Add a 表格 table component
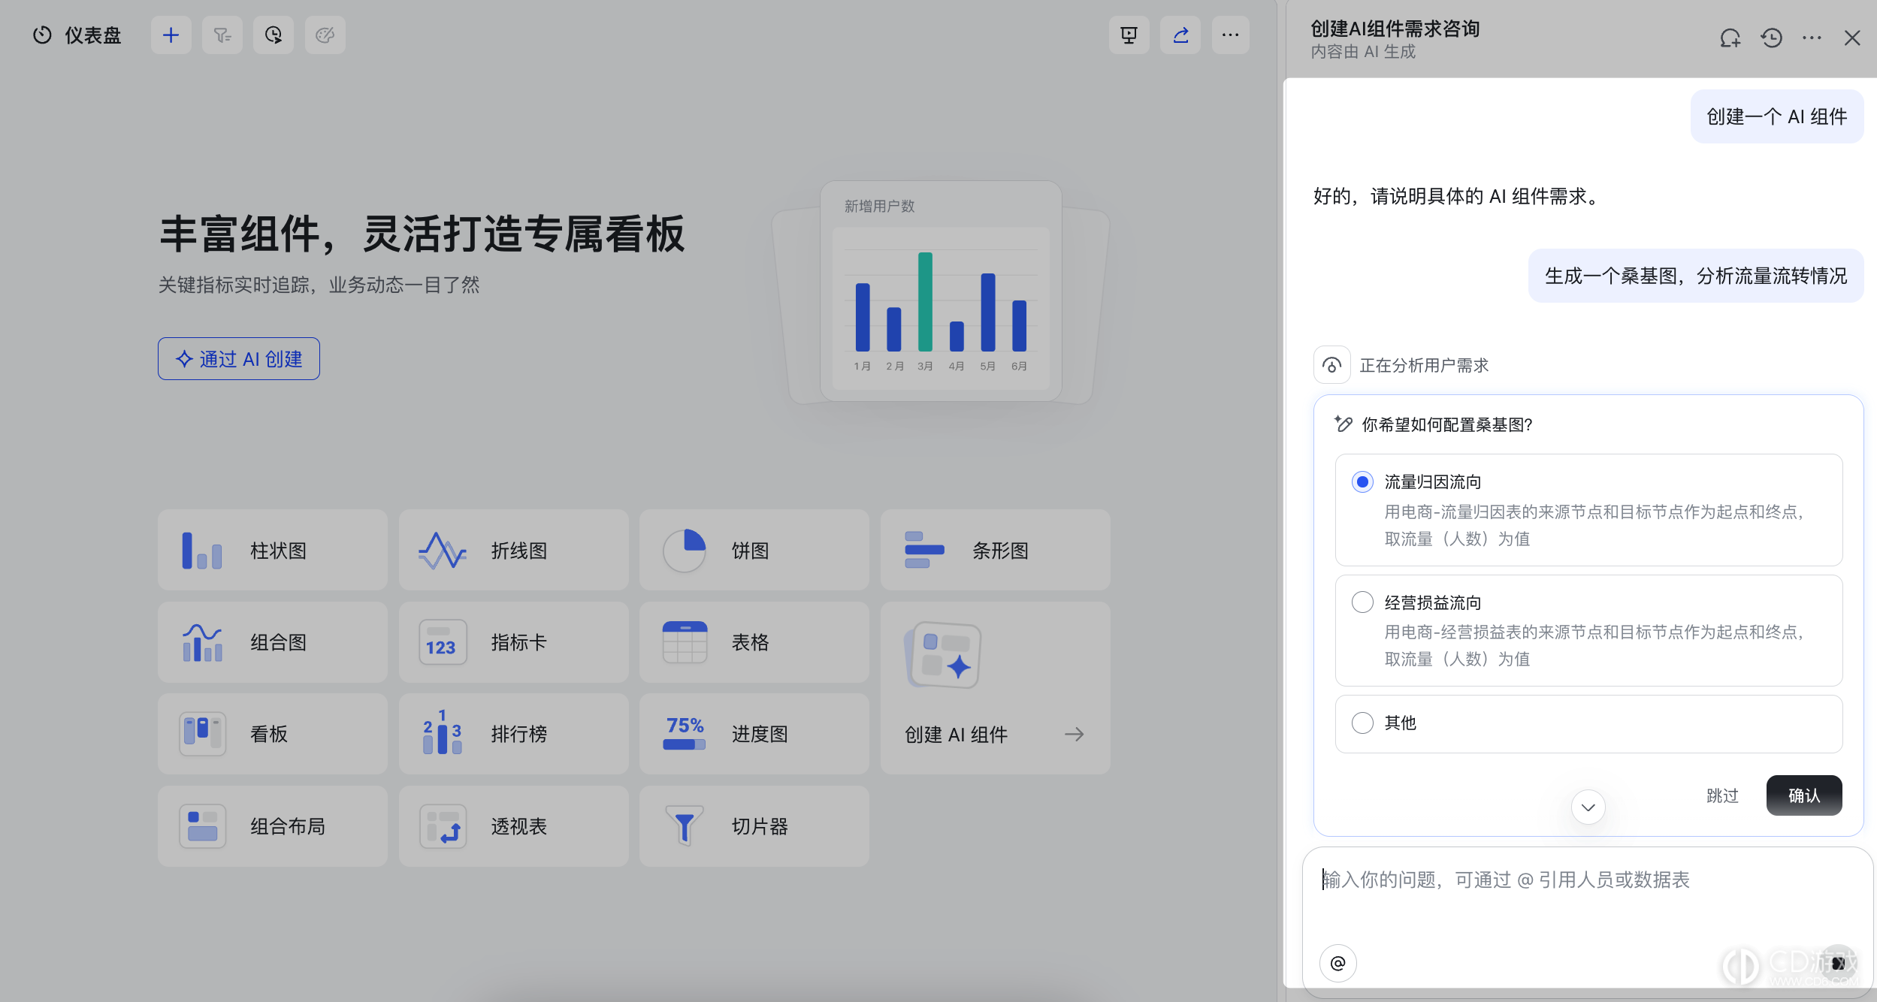The height and width of the screenshot is (1002, 1877). (754, 642)
